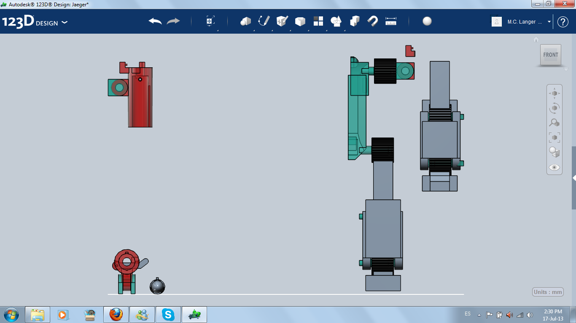Select the grey sphere near ground line
Screen dimensions: 576x323
157,286
